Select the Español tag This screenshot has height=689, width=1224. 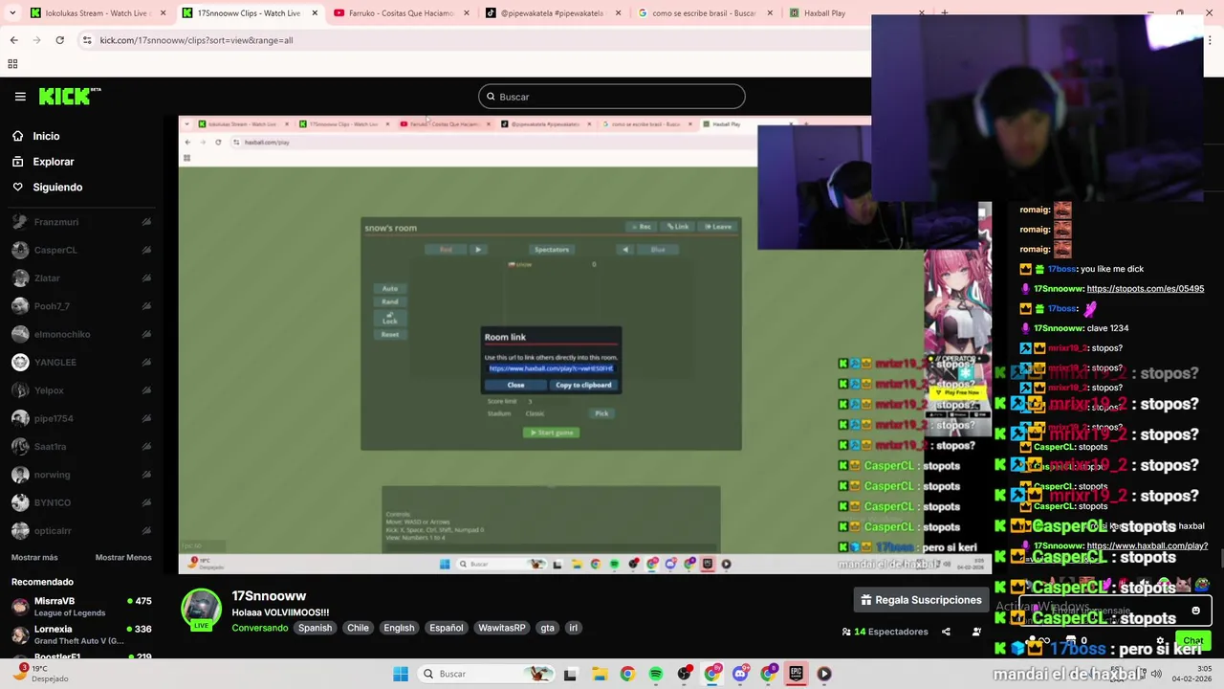pos(446,628)
